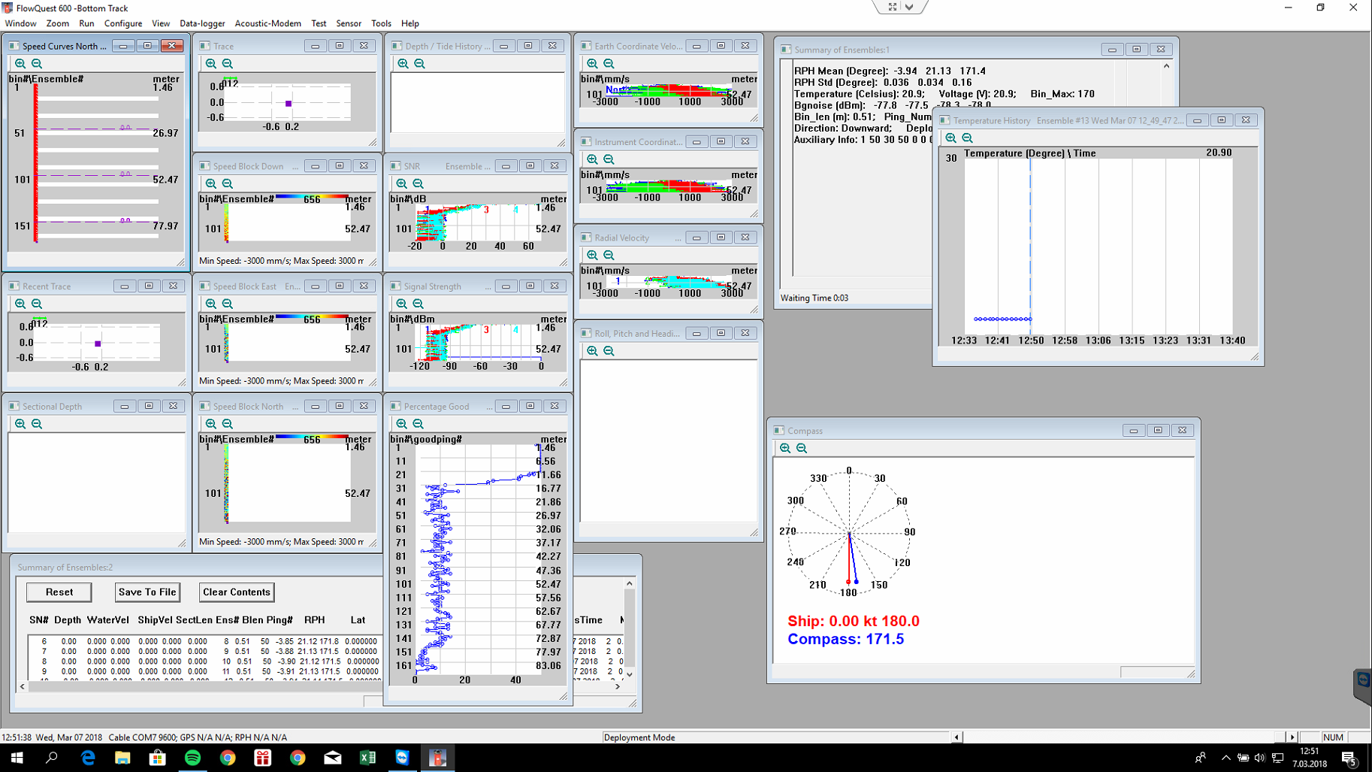1372x772 pixels.
Task: Open the Tools menu
Action: tap(381, 23)
